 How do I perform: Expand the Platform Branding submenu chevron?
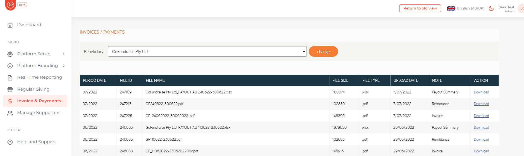(x=64, y=66)
